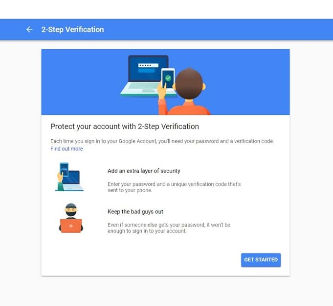This screenshot has height=306, width=333.
Task: Click the masked thief with laptop icon
Action: 71,218
